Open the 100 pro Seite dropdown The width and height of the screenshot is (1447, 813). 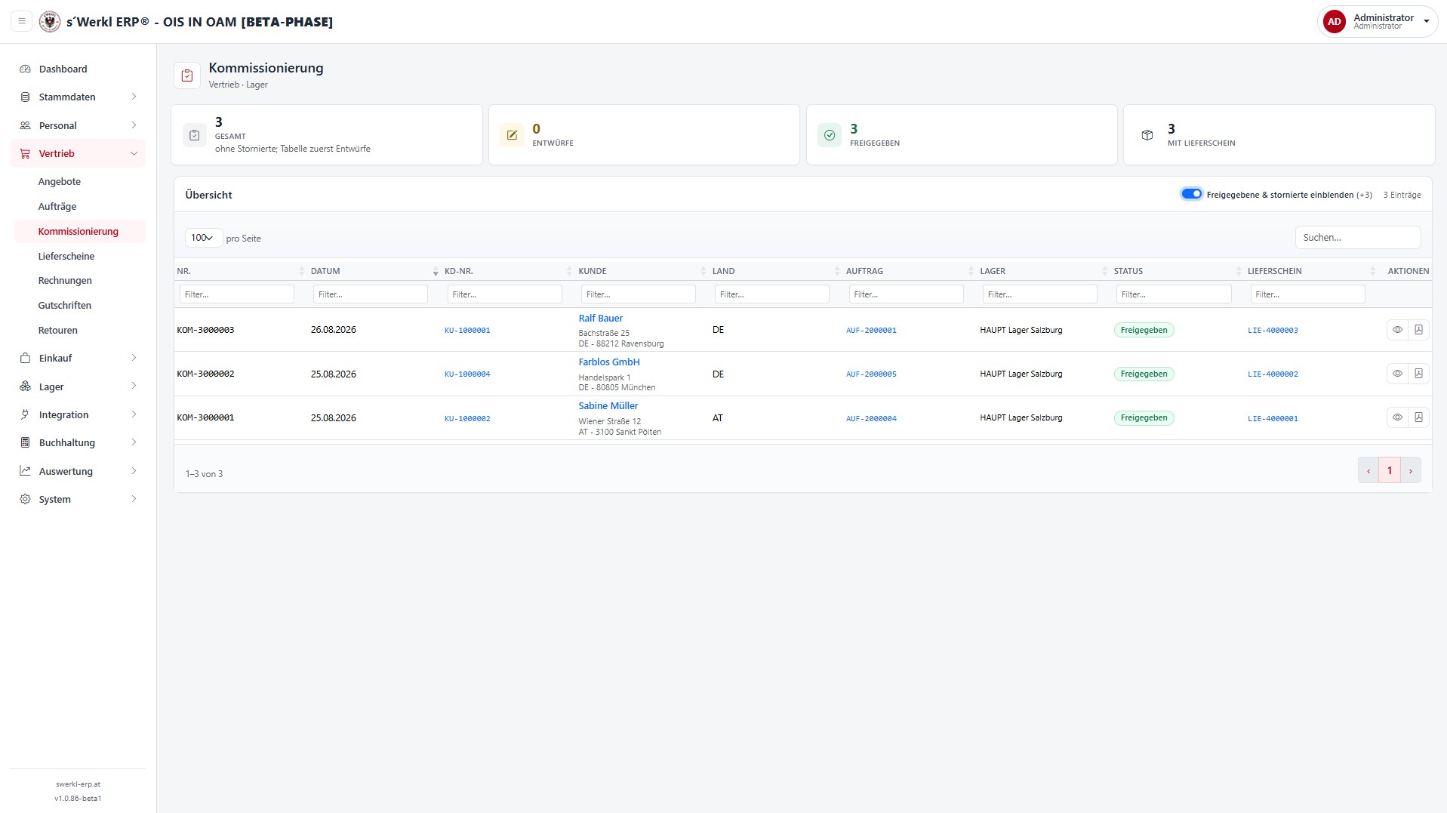pos(203,238)
